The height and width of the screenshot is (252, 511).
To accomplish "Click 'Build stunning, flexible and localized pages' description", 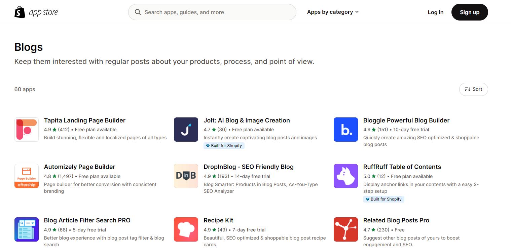I will [105, 138].
